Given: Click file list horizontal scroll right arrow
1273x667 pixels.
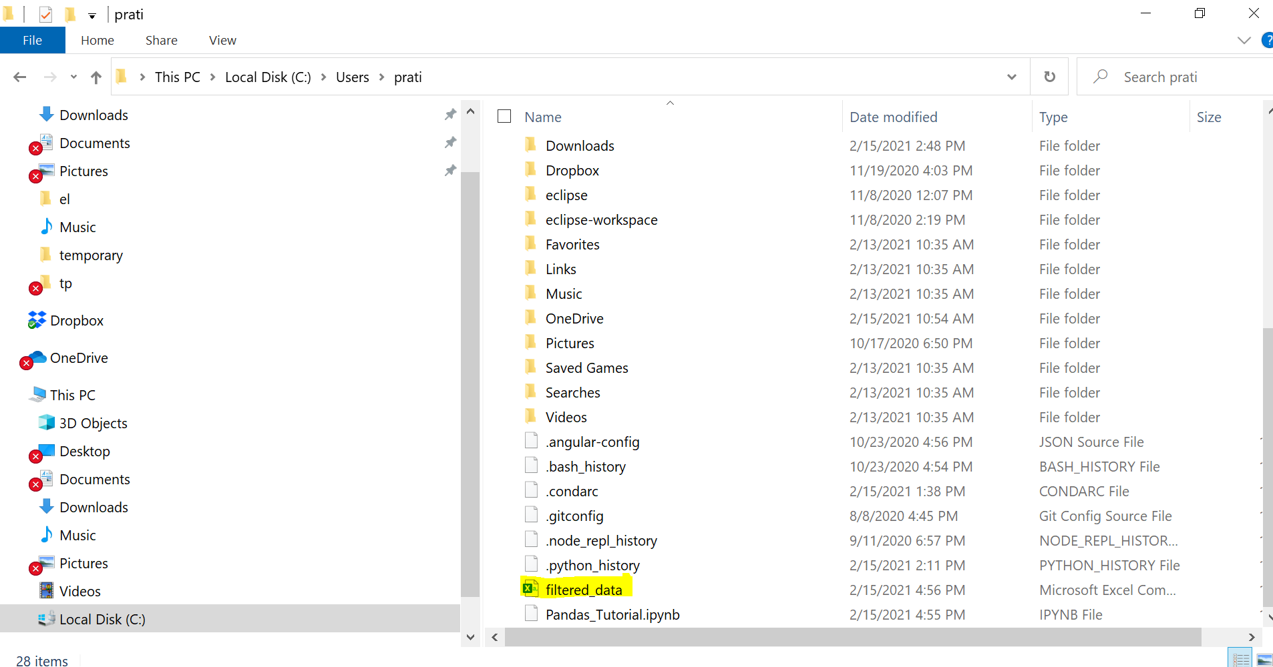Looking at the screenshot, I should tap(1252, 637).
